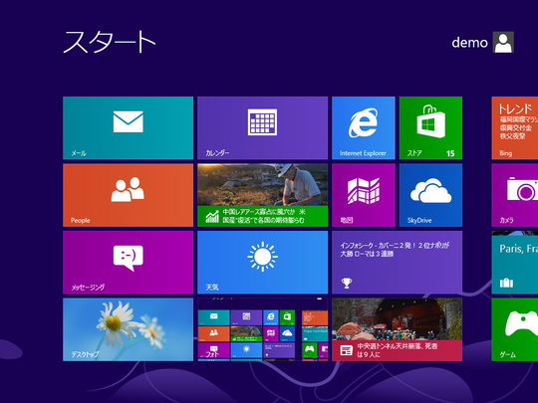Click the トレンド heading on Bing tile
Image resolution: width=538 pixels, height=403 pixels.
click(515, 108)
